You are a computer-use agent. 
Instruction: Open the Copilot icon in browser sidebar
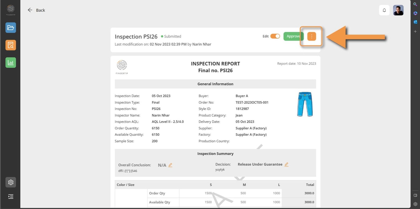pos(415,13)
